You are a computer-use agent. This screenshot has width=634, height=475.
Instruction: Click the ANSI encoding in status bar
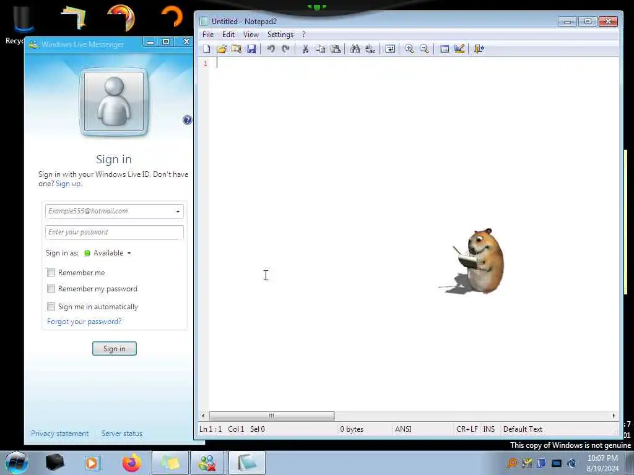[403, 429]
